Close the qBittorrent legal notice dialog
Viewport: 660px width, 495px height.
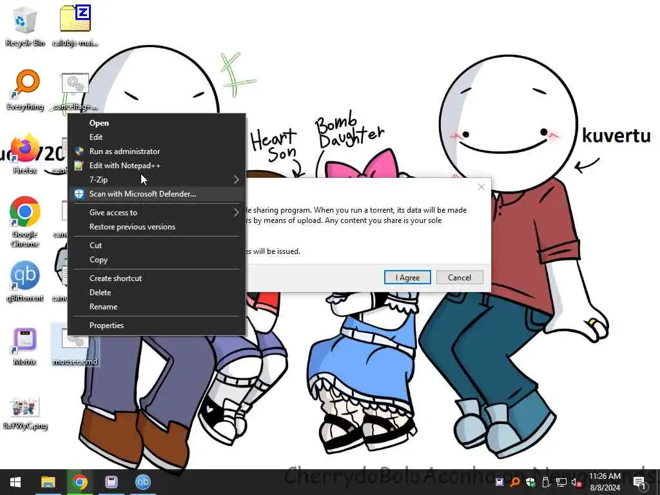481,187
